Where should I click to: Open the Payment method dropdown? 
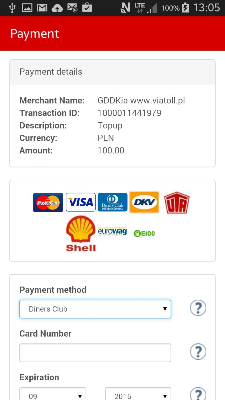[95, 309]
